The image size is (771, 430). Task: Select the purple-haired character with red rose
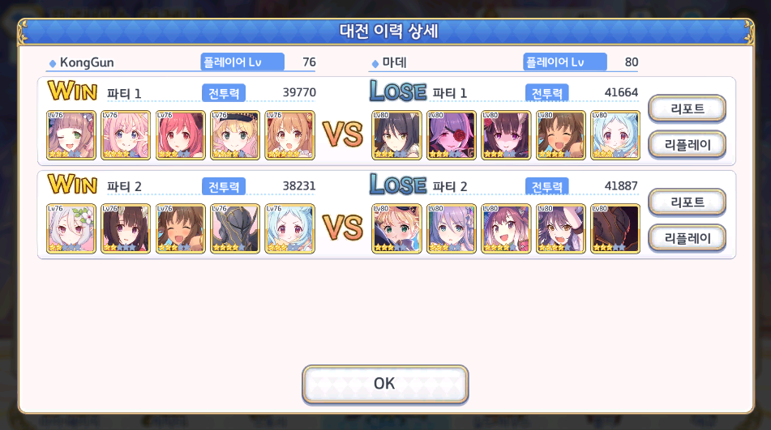point(452,135)
